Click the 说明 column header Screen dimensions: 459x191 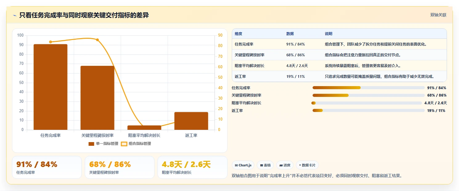point(329,34)
